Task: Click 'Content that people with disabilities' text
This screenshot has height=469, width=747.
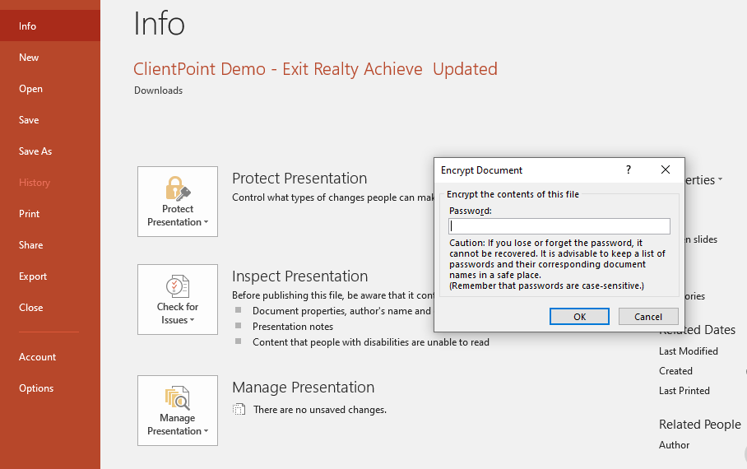Action: (371, 342)
